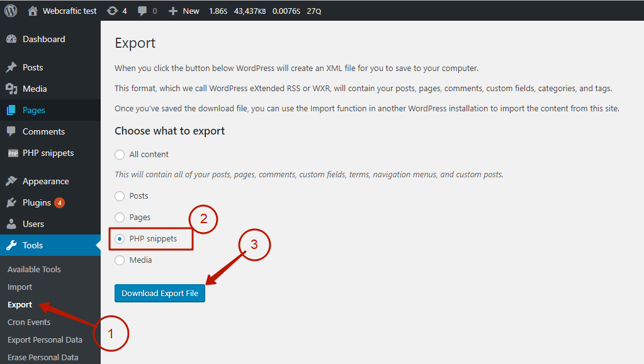Open the comments bubble icon in admin bar

click(143, 11)
